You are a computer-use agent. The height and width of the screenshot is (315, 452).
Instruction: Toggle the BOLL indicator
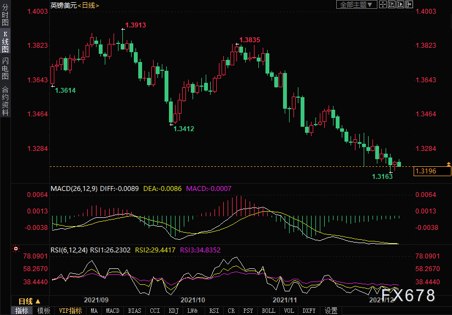coord(269,311)
